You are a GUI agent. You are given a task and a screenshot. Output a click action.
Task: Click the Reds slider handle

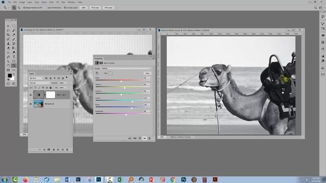click(121, 81)
